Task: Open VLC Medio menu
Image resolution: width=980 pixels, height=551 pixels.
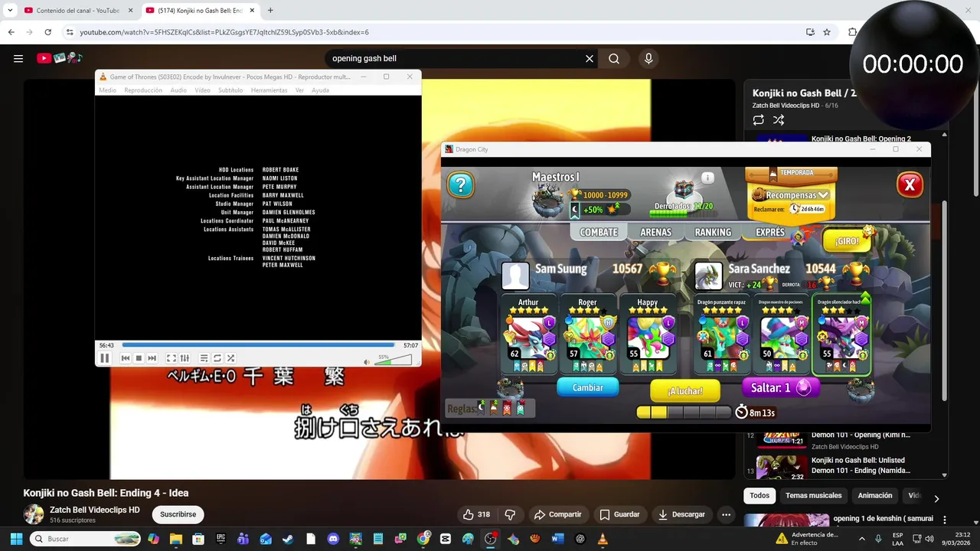Action: point(107,90)
